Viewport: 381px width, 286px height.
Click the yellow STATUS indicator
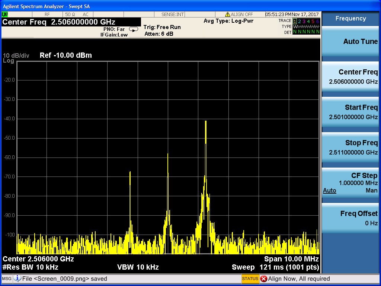pos(250,279)
